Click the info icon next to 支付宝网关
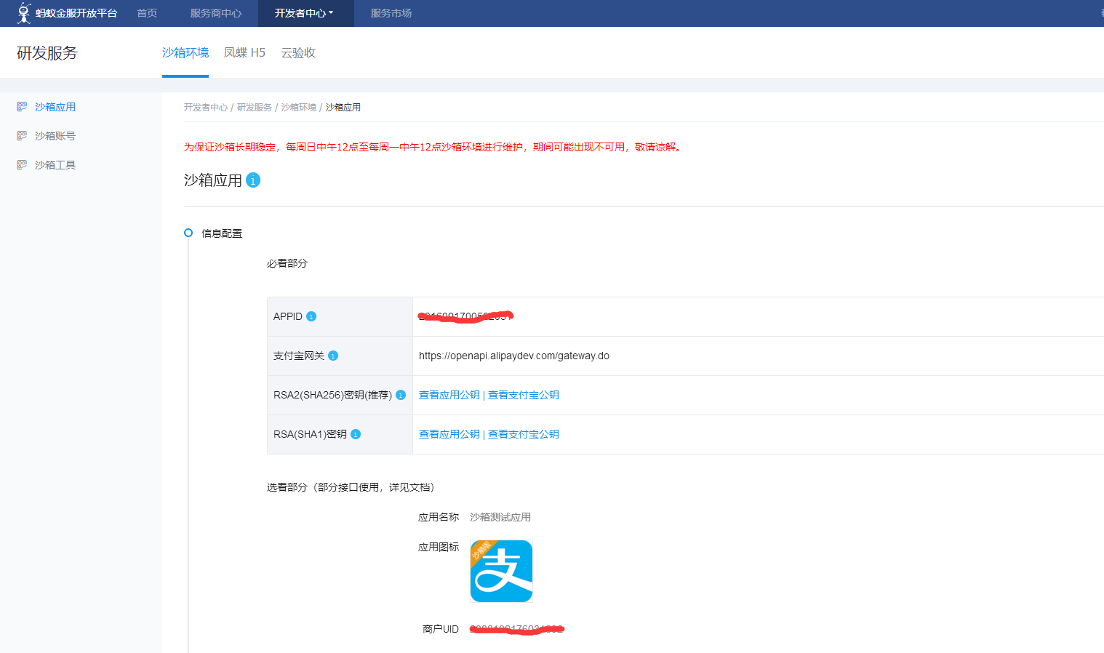1104x653 pixels. click(333, 356)
